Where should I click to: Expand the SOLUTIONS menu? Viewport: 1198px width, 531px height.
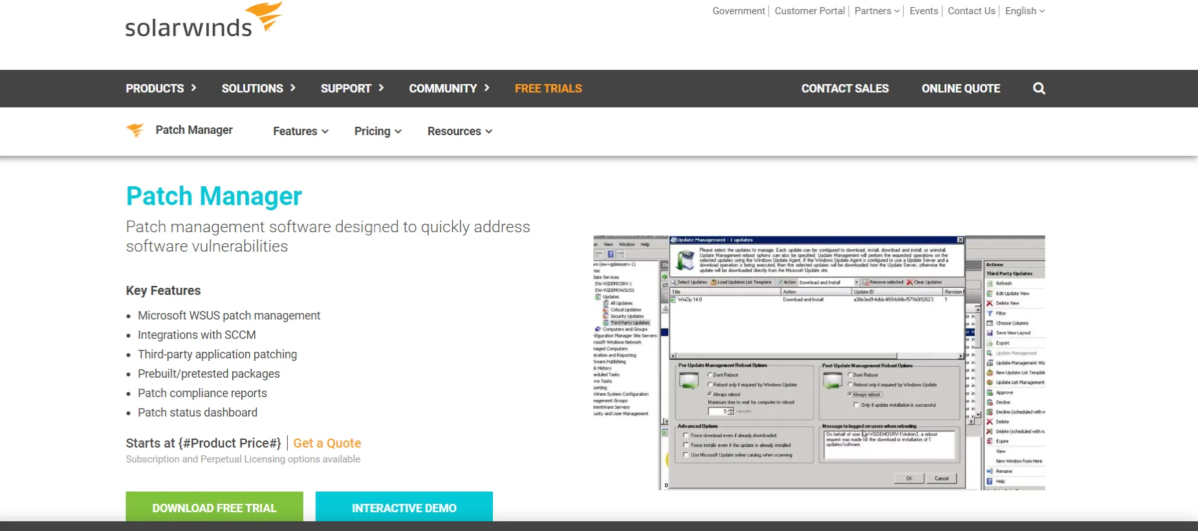pos(259,89)
